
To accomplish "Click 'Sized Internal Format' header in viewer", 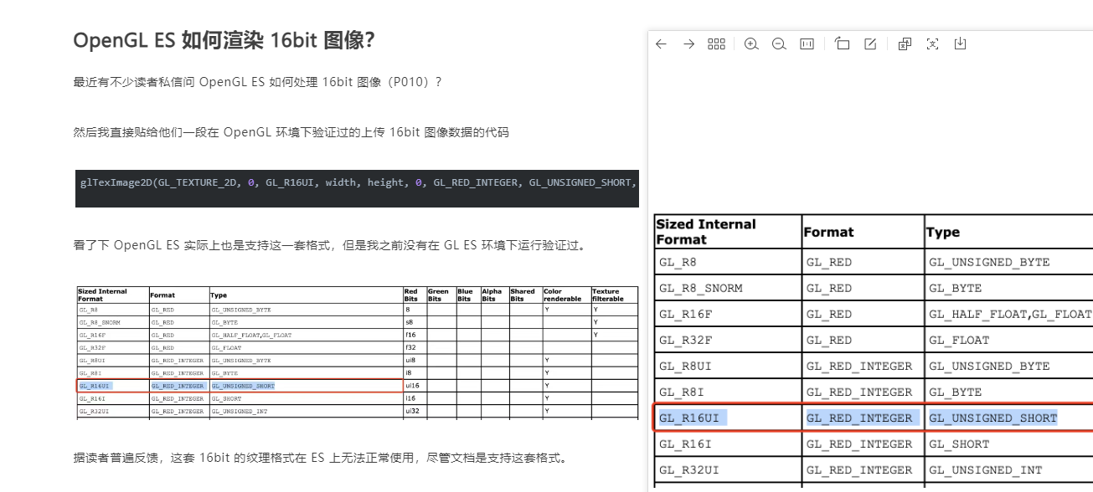I will 728,232.
